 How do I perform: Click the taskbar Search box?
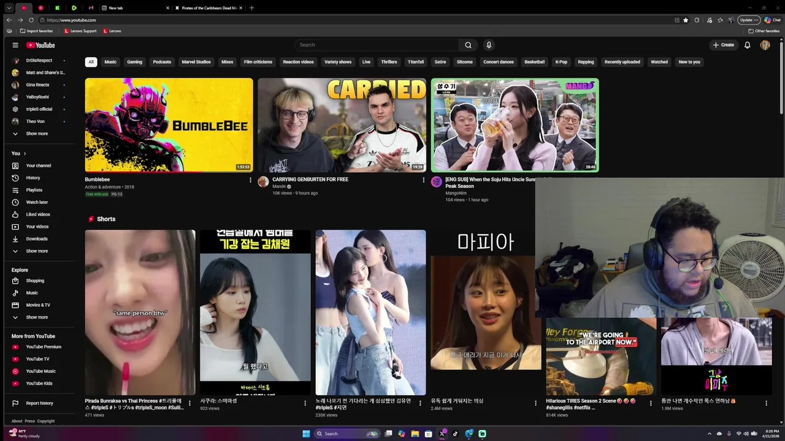347,434
